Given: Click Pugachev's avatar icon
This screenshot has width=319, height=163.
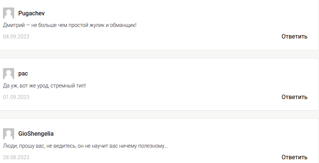Looking at the screenshot, I should [9, 13].
